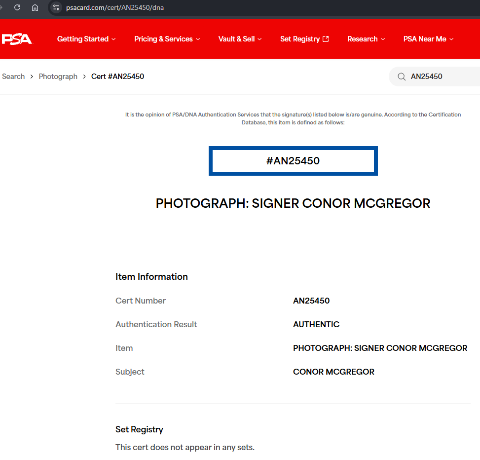Screen dimensions: 480x460
Task: Open the Set Registry link
Action: [x=304, y=39]
